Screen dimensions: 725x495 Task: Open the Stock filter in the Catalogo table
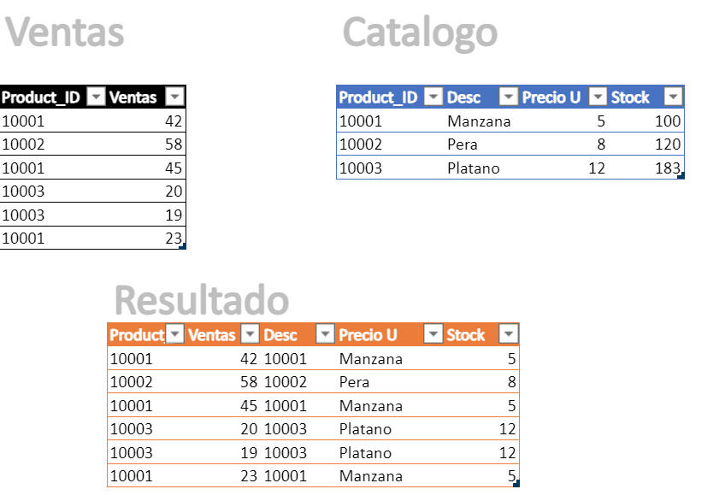(673, 97)
